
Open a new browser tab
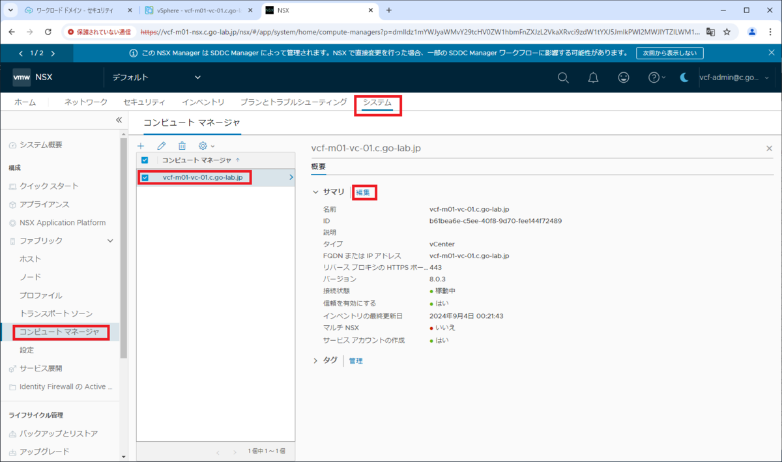point(389,10)
